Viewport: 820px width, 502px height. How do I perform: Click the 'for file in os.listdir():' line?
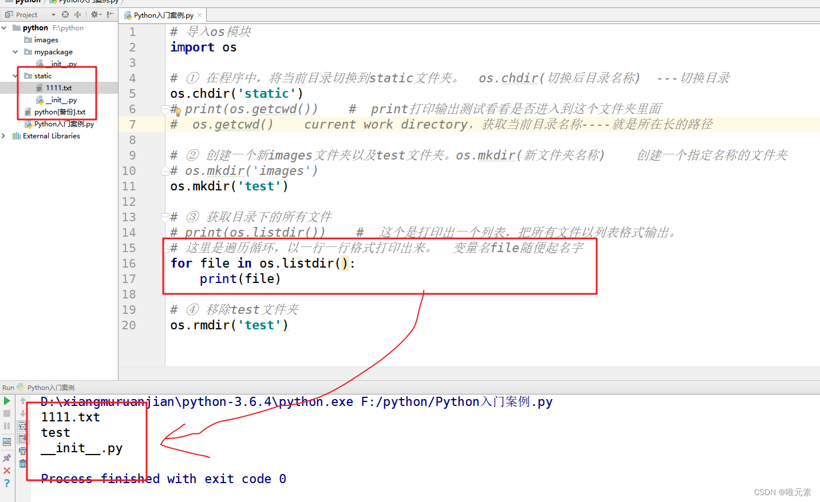click(x=263, y=264)
